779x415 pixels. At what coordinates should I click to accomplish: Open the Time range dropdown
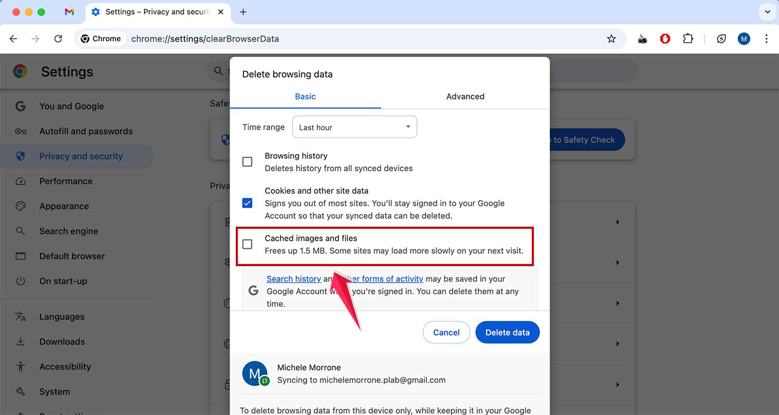[355, 127]
